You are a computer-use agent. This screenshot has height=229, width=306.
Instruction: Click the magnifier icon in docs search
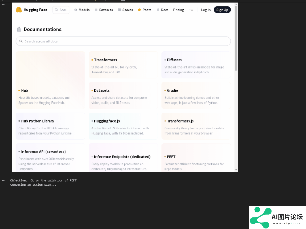coord(21,41)
